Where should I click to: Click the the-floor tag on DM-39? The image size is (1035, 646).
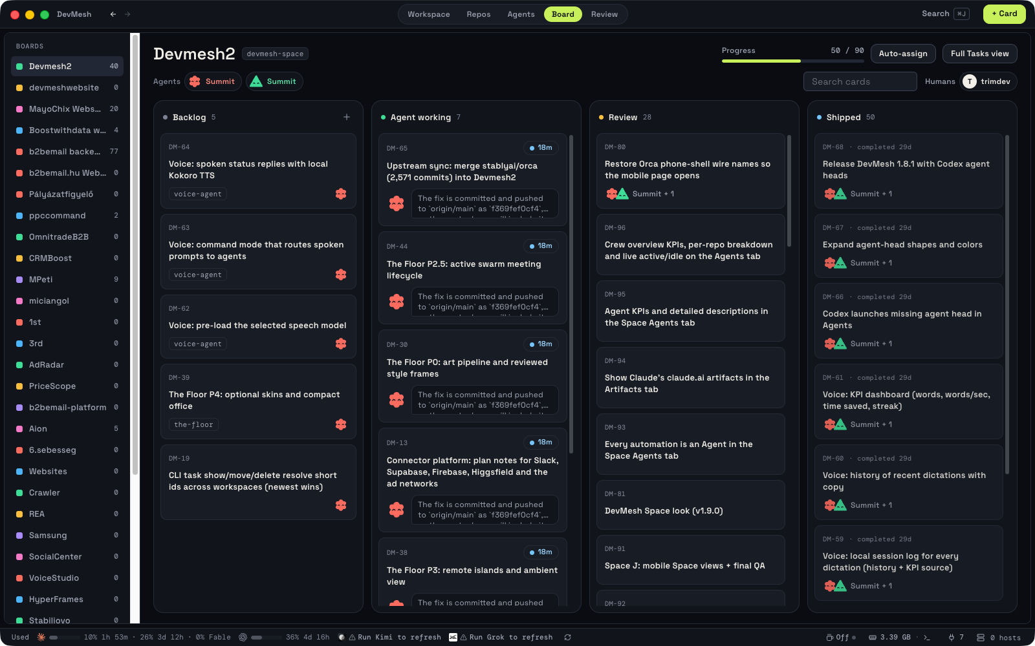click(x=193, y=424)
